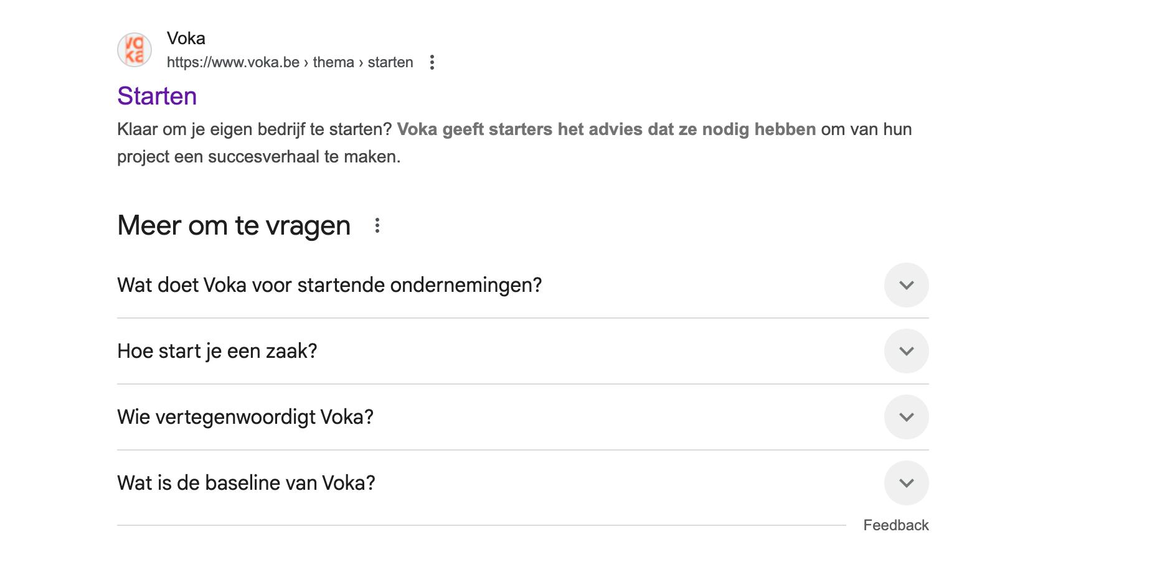Viewport: 1152px width, 585px height.
Task: Click snippet line "project een succesverhaal te maken"
Action: coord(258,157)
